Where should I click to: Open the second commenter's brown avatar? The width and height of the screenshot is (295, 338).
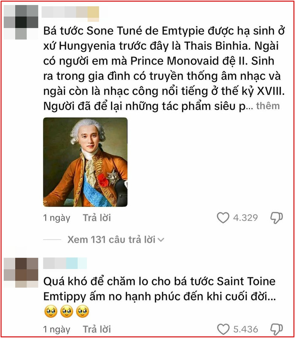tap(21, 273)
